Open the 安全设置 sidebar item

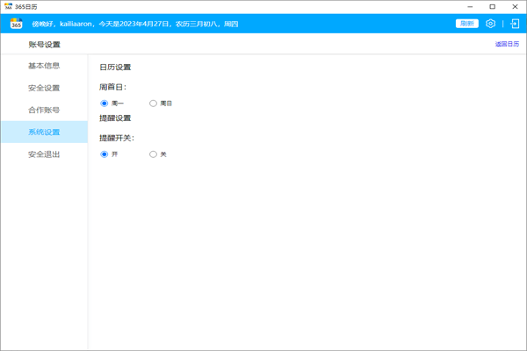click(44, 88)
